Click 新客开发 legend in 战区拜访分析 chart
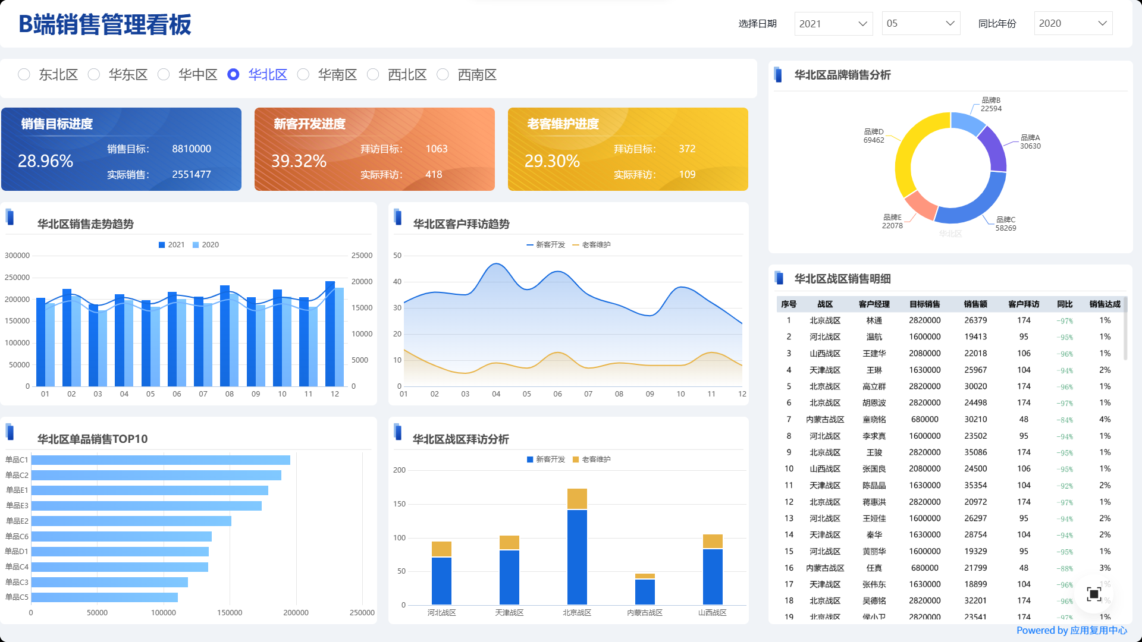Viewport: 1142px width, 642px height. click(x=545, y=460)
